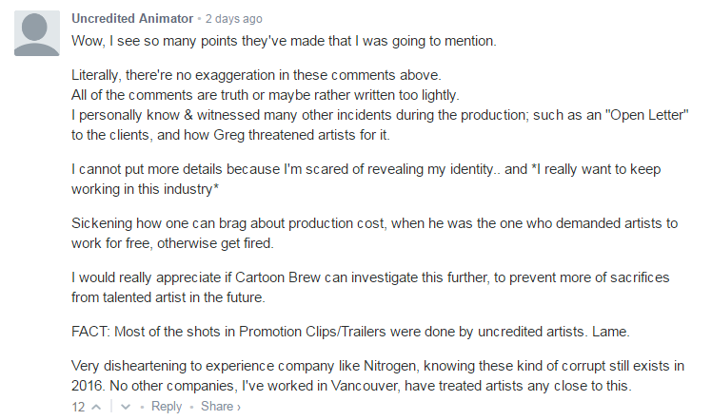Open the Uncredited Animator profile name

point(132,19)
